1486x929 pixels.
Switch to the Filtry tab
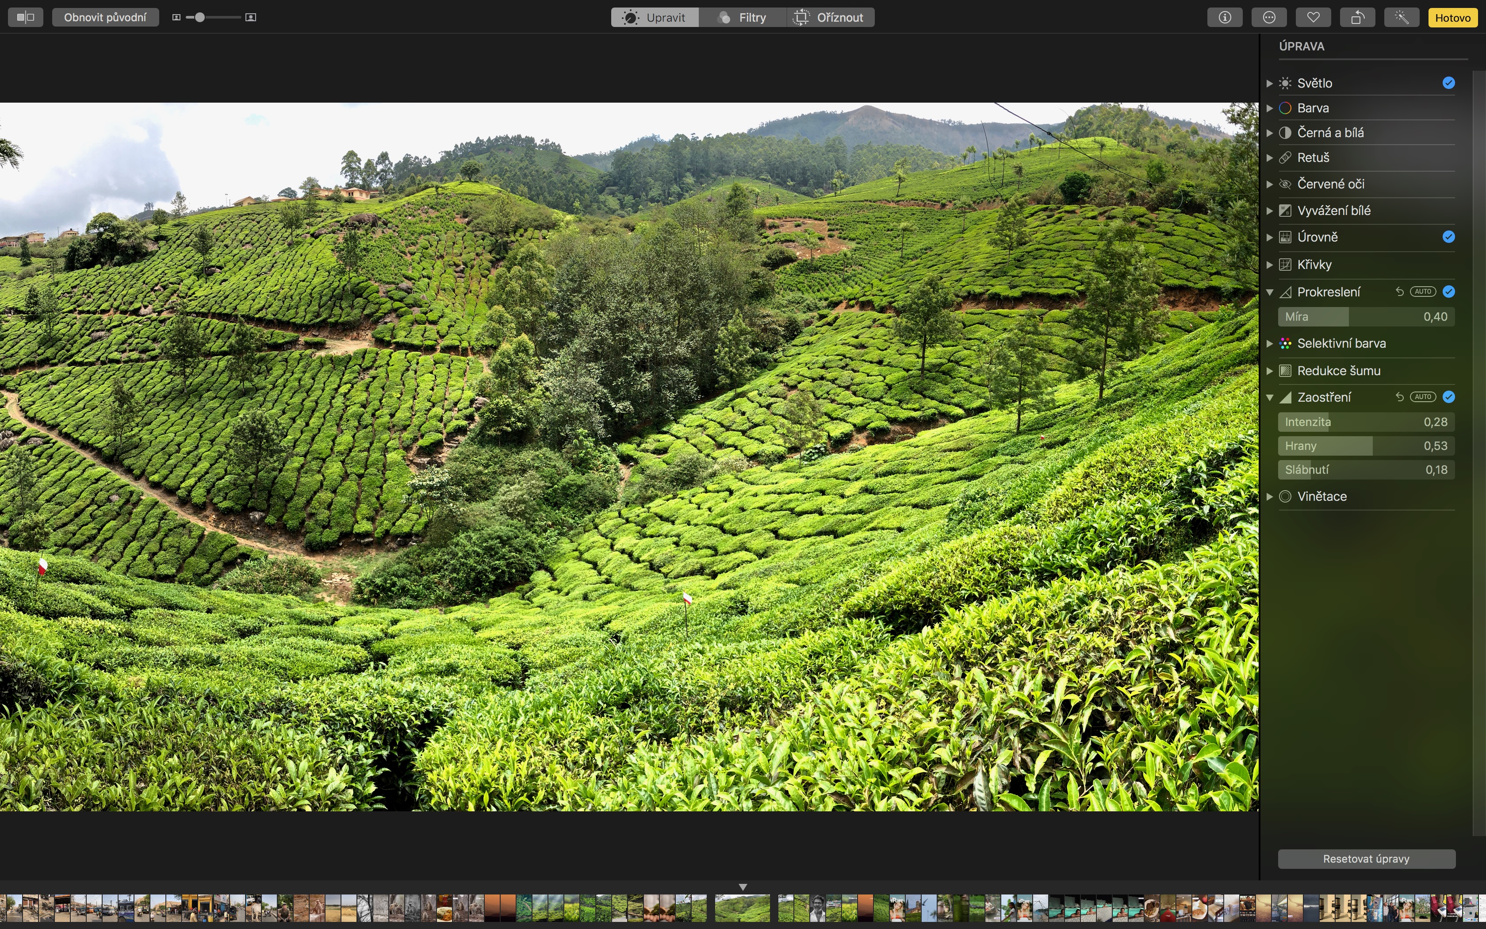point(743,17)
